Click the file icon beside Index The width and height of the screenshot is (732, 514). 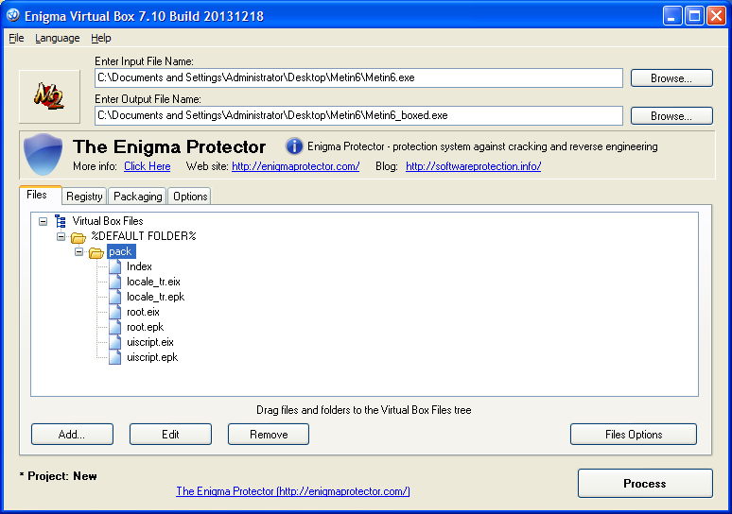tap(114, 266)
